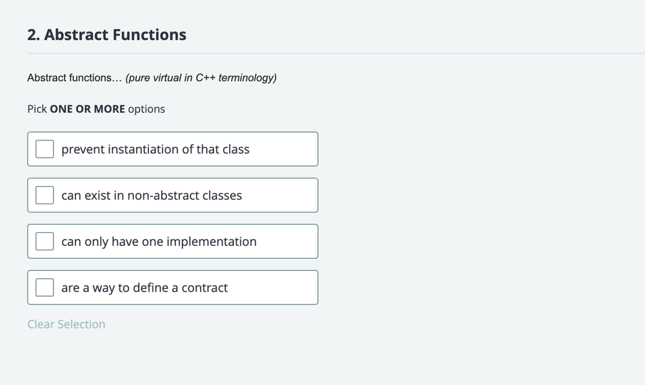This screenshot has height=385, width=645.
Task: Tick the 'can only have one implementation' checkbox
Action: [x=45, y=241]
